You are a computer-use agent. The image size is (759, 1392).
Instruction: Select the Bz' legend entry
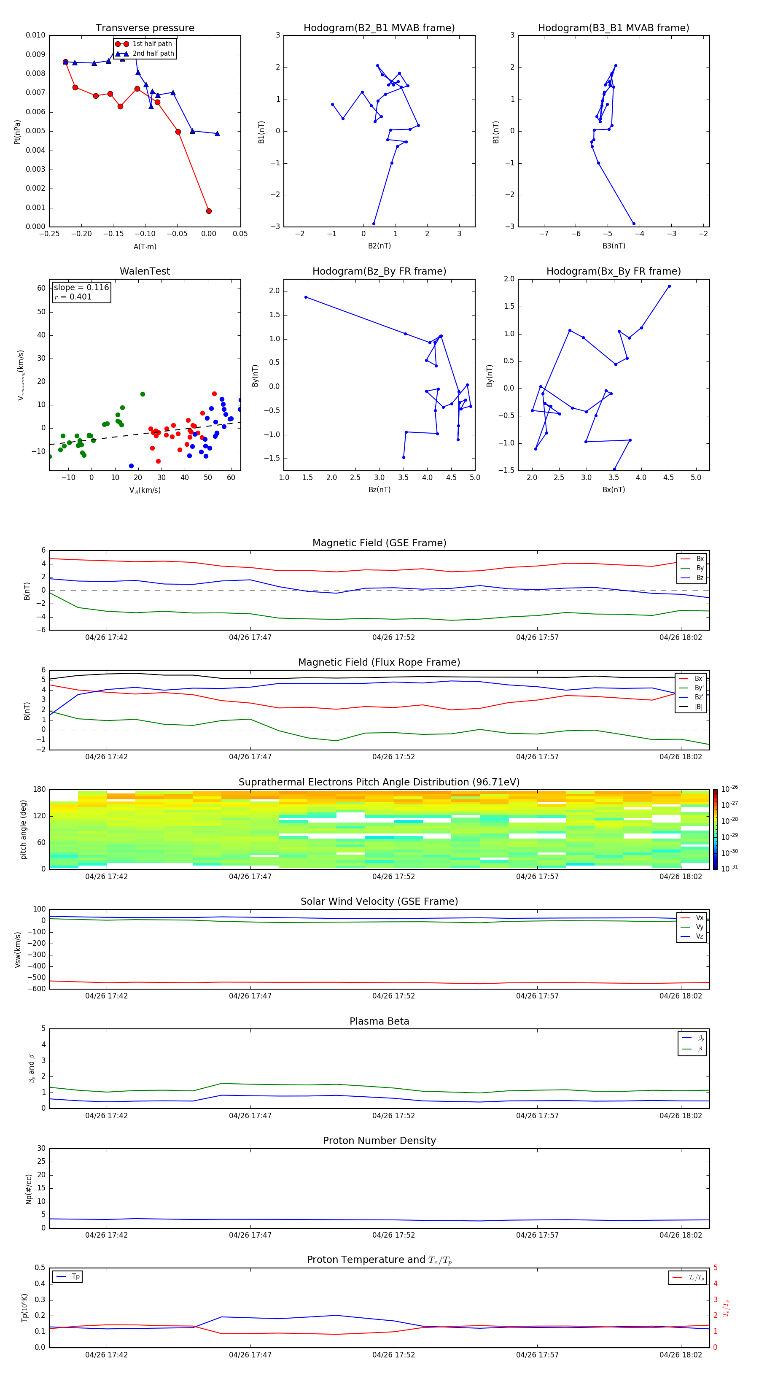point(692,697)
